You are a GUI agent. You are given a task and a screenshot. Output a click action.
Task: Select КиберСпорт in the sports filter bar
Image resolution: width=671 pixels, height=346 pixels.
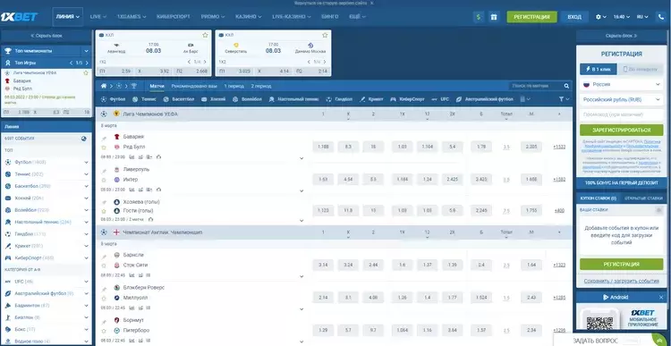tap(407, 99)
